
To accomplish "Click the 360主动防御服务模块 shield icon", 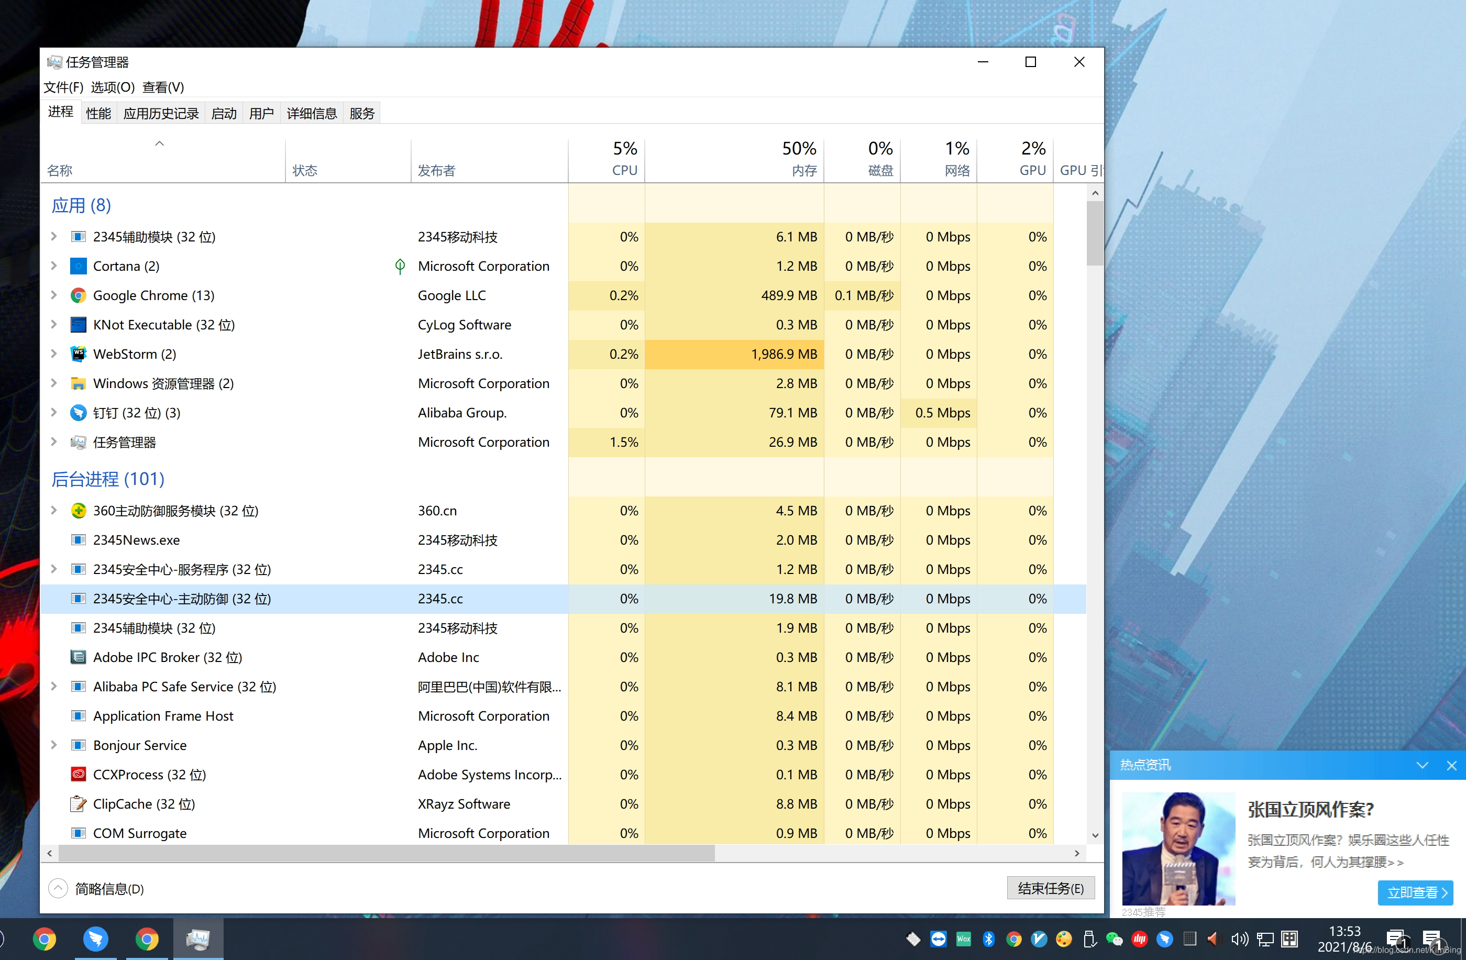I will click(78, 511).
